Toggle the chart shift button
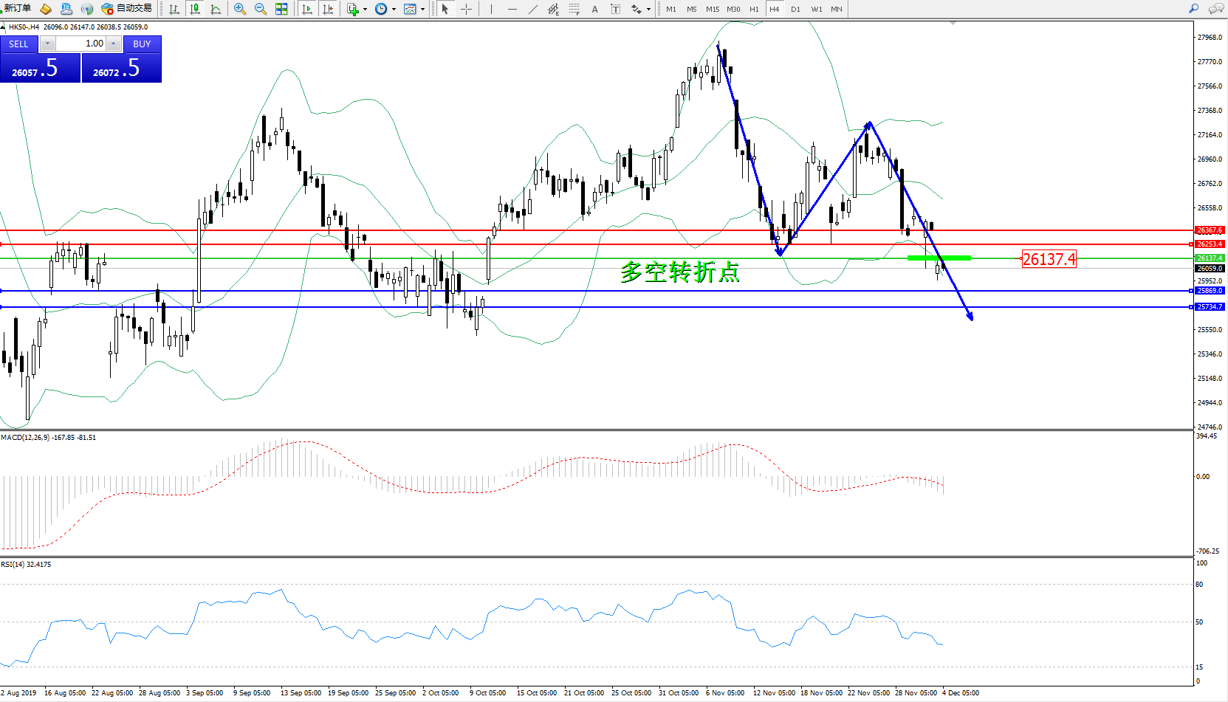 (328, 9)
